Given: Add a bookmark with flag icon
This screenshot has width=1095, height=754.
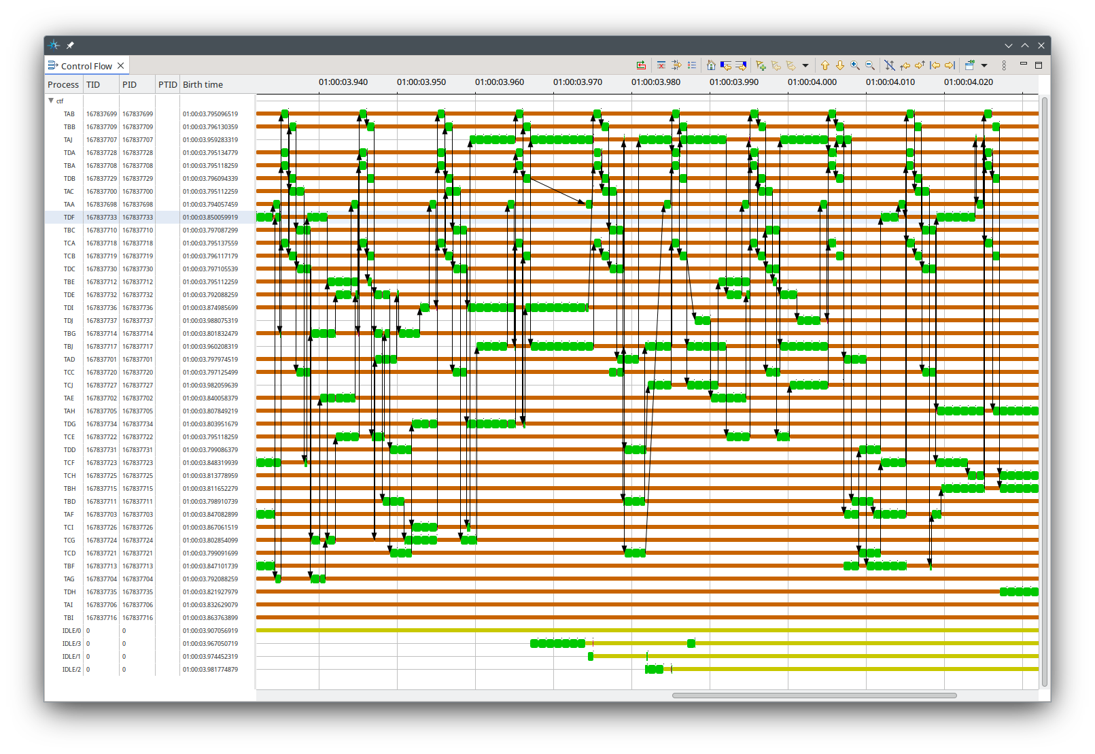Looking at the screenshot, I should coord(761,65).
